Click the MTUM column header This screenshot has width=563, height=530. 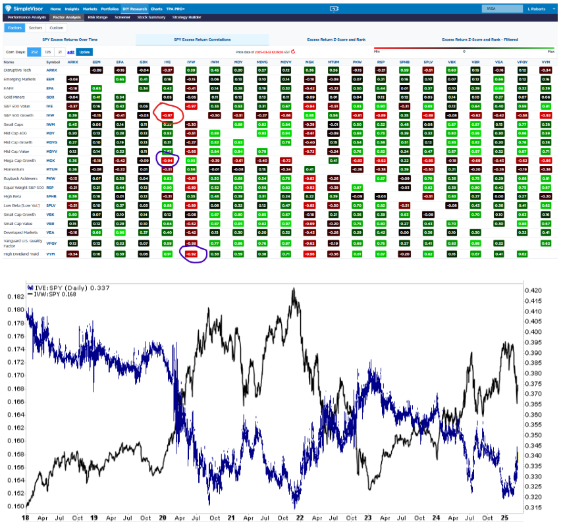(334, 62)
